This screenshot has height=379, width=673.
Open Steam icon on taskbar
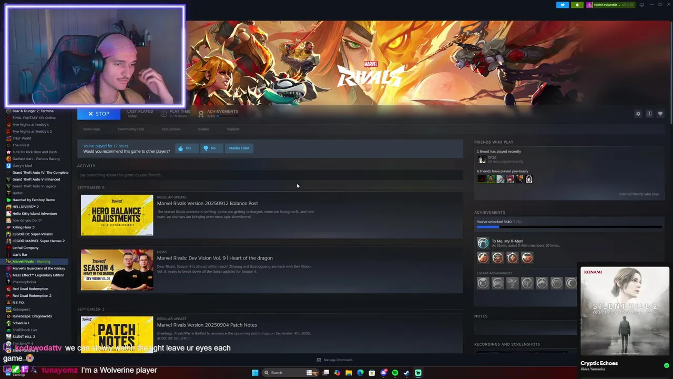(x=406, y=373)
